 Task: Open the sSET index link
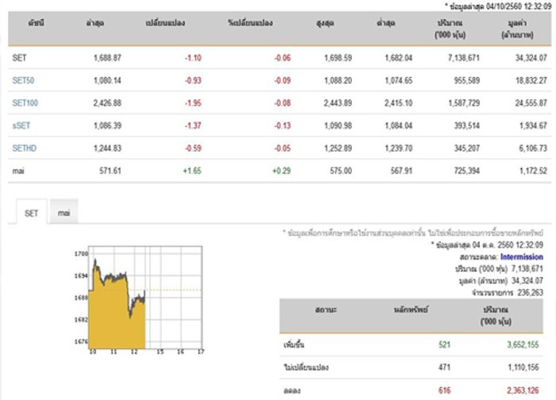tap(21, 125)
